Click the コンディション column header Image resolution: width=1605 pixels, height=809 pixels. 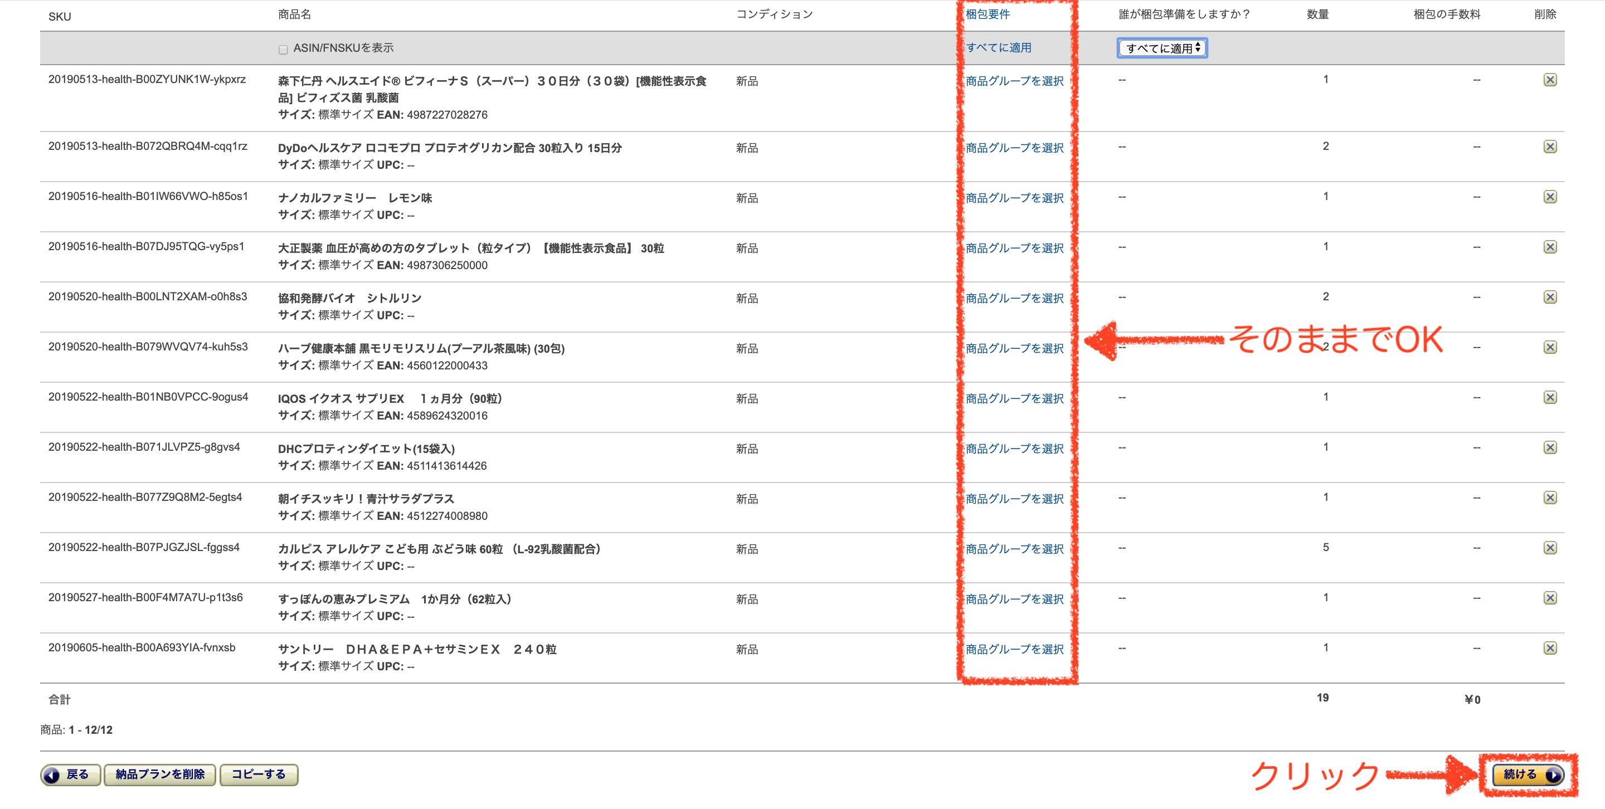coord(775,14)
